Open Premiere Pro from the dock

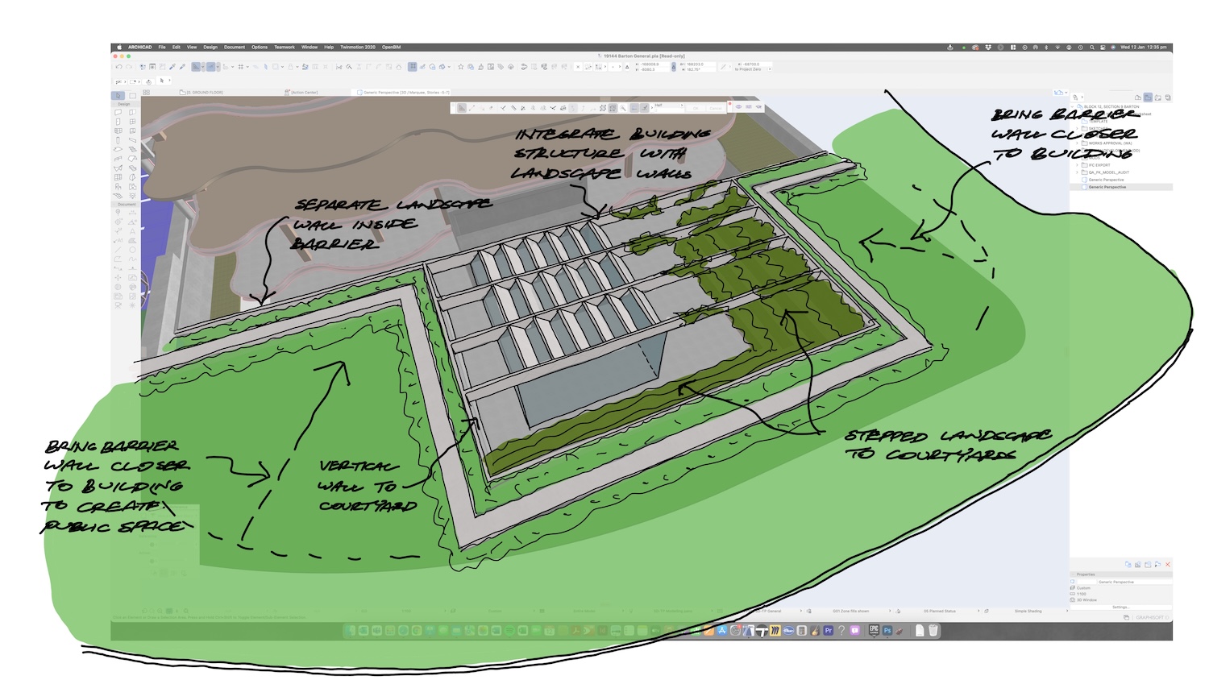(x=828, y=631)
